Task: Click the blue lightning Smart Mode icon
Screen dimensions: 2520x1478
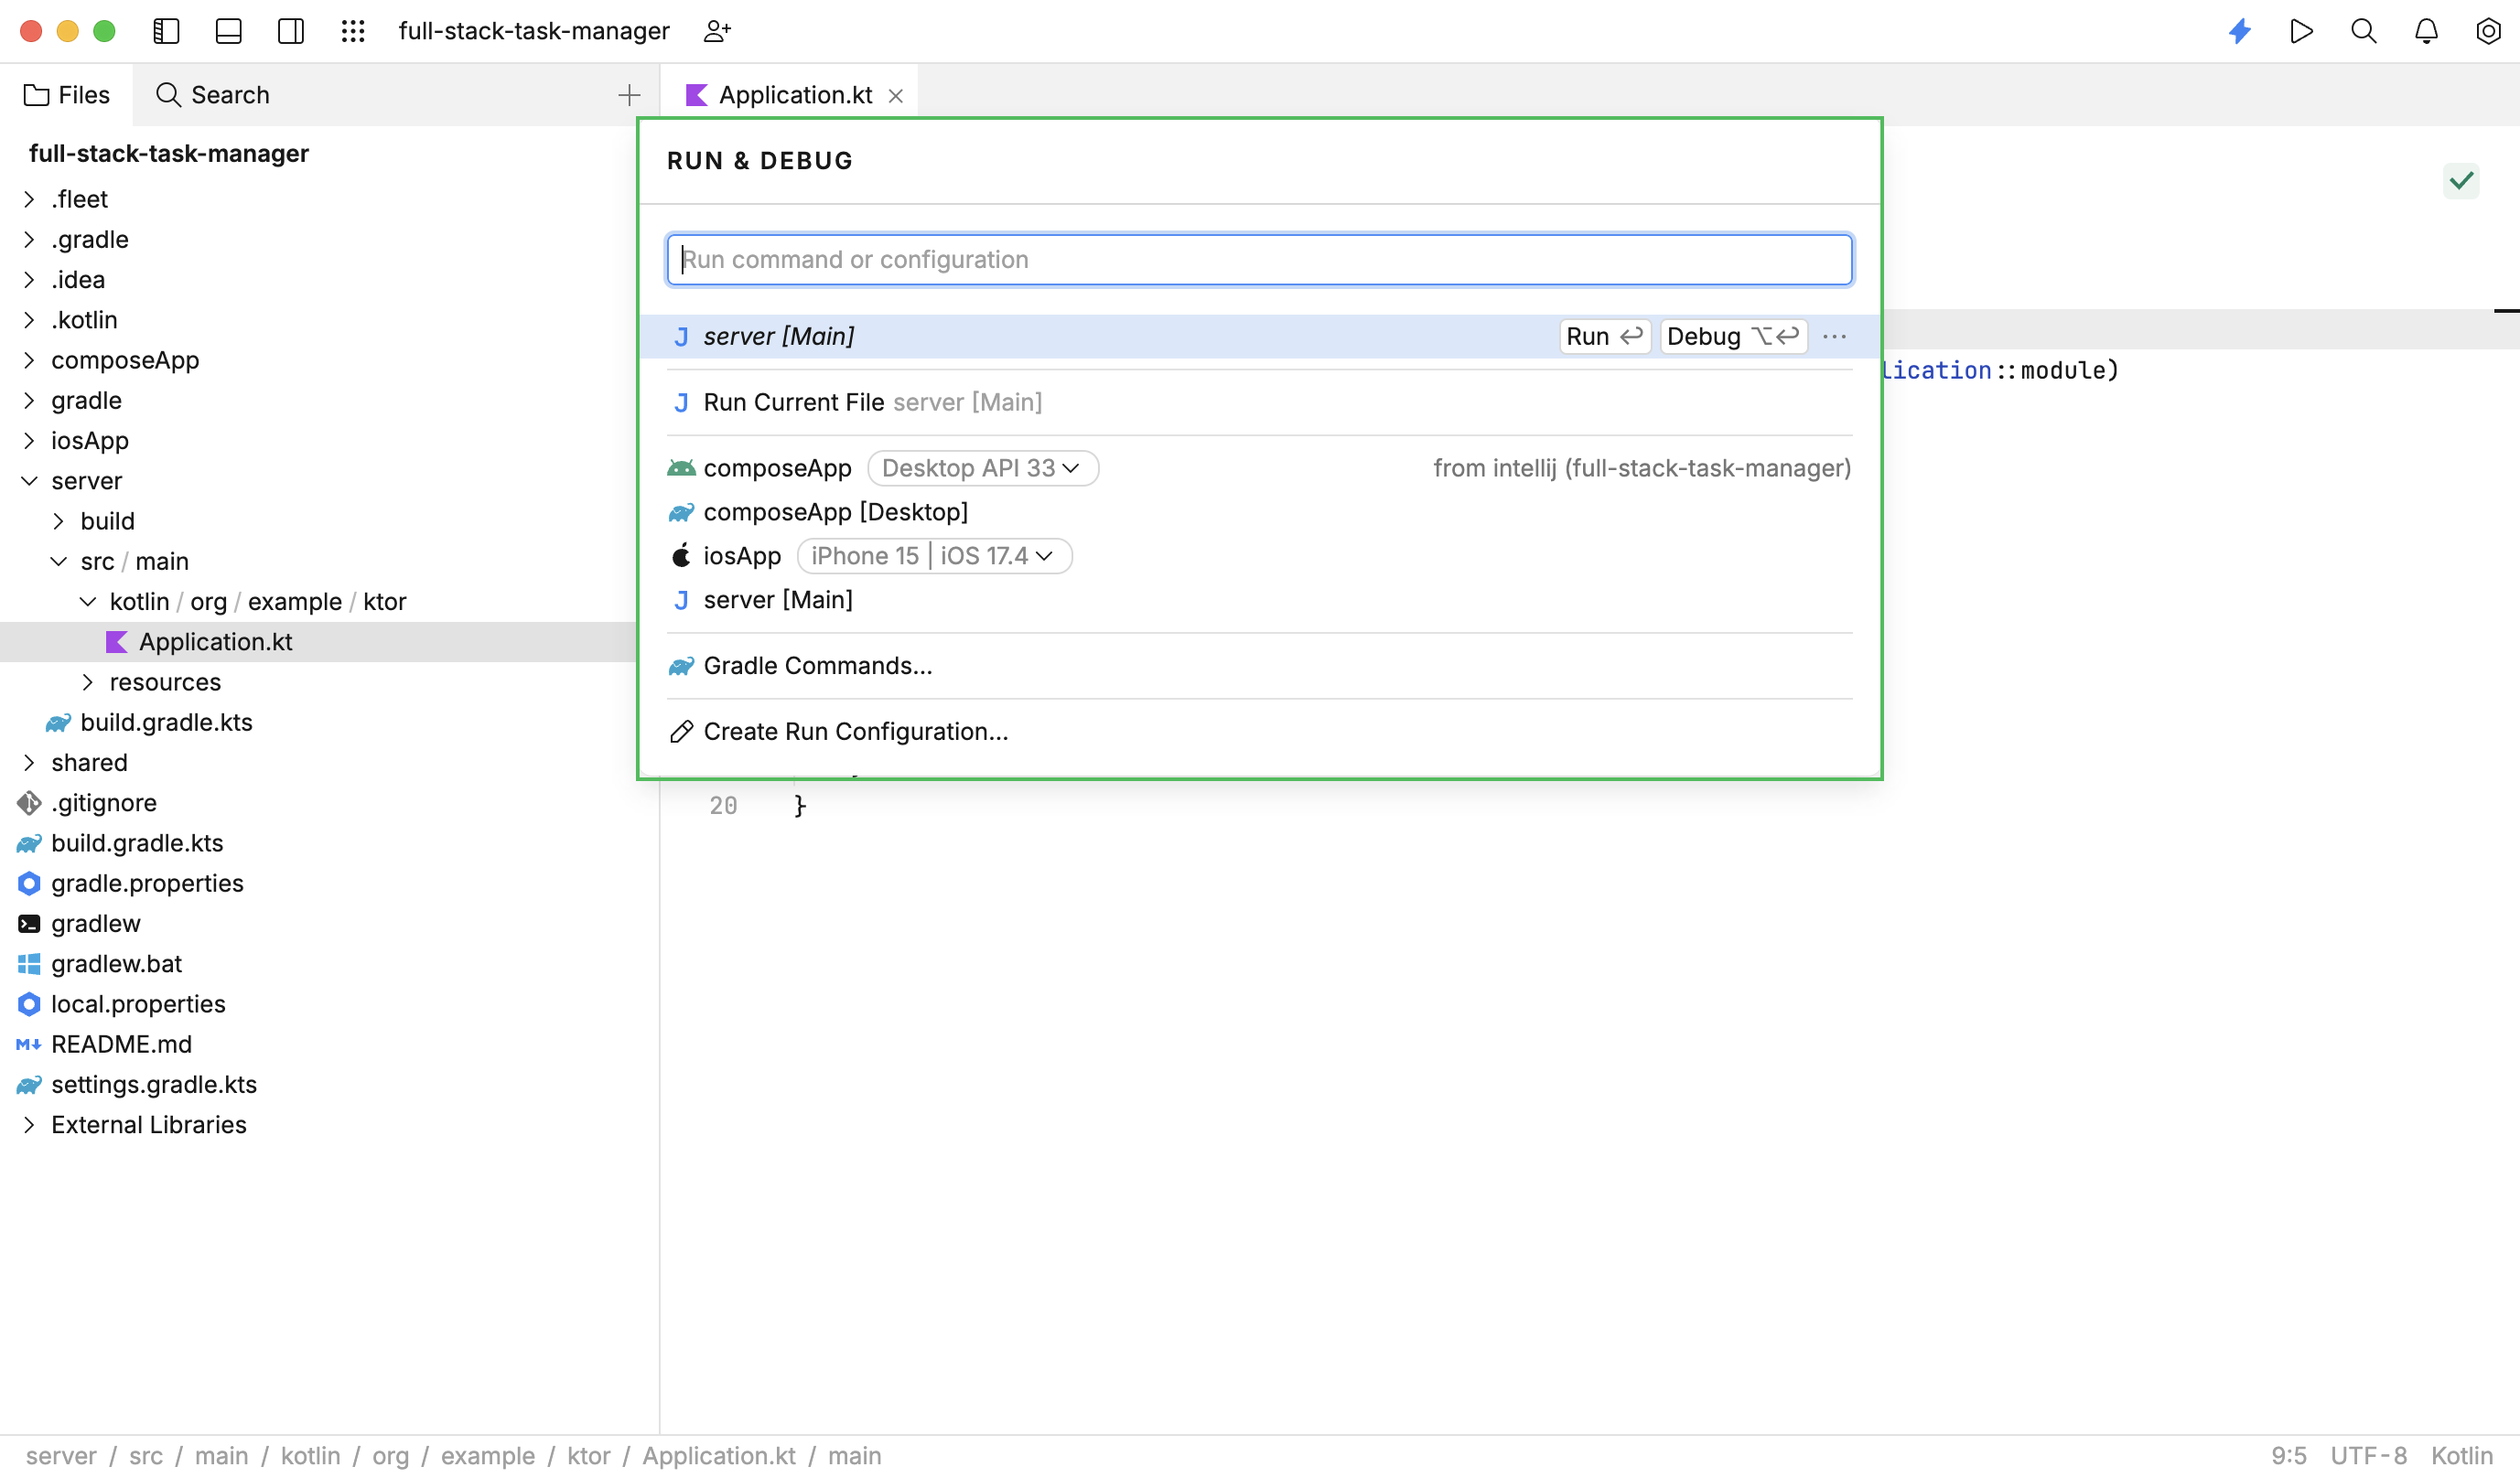Action: click(x=2240, y=31)
